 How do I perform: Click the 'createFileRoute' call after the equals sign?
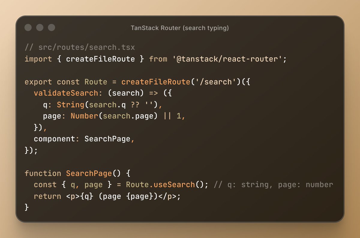[156, 82]
